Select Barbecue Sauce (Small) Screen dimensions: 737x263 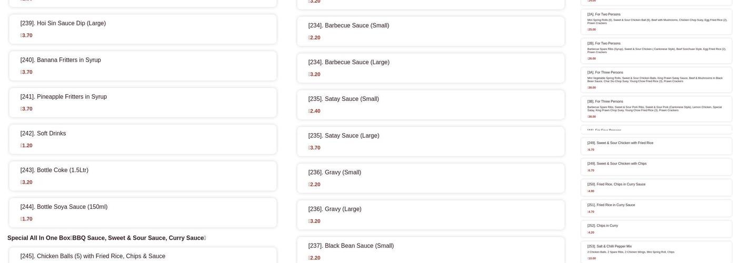click(431, 32)
